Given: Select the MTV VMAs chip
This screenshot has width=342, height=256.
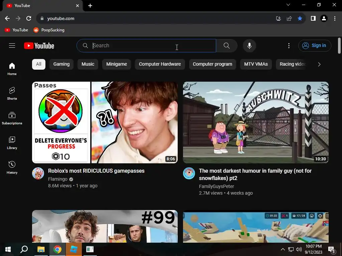Looking at the screenshot, I should (256, 64).
